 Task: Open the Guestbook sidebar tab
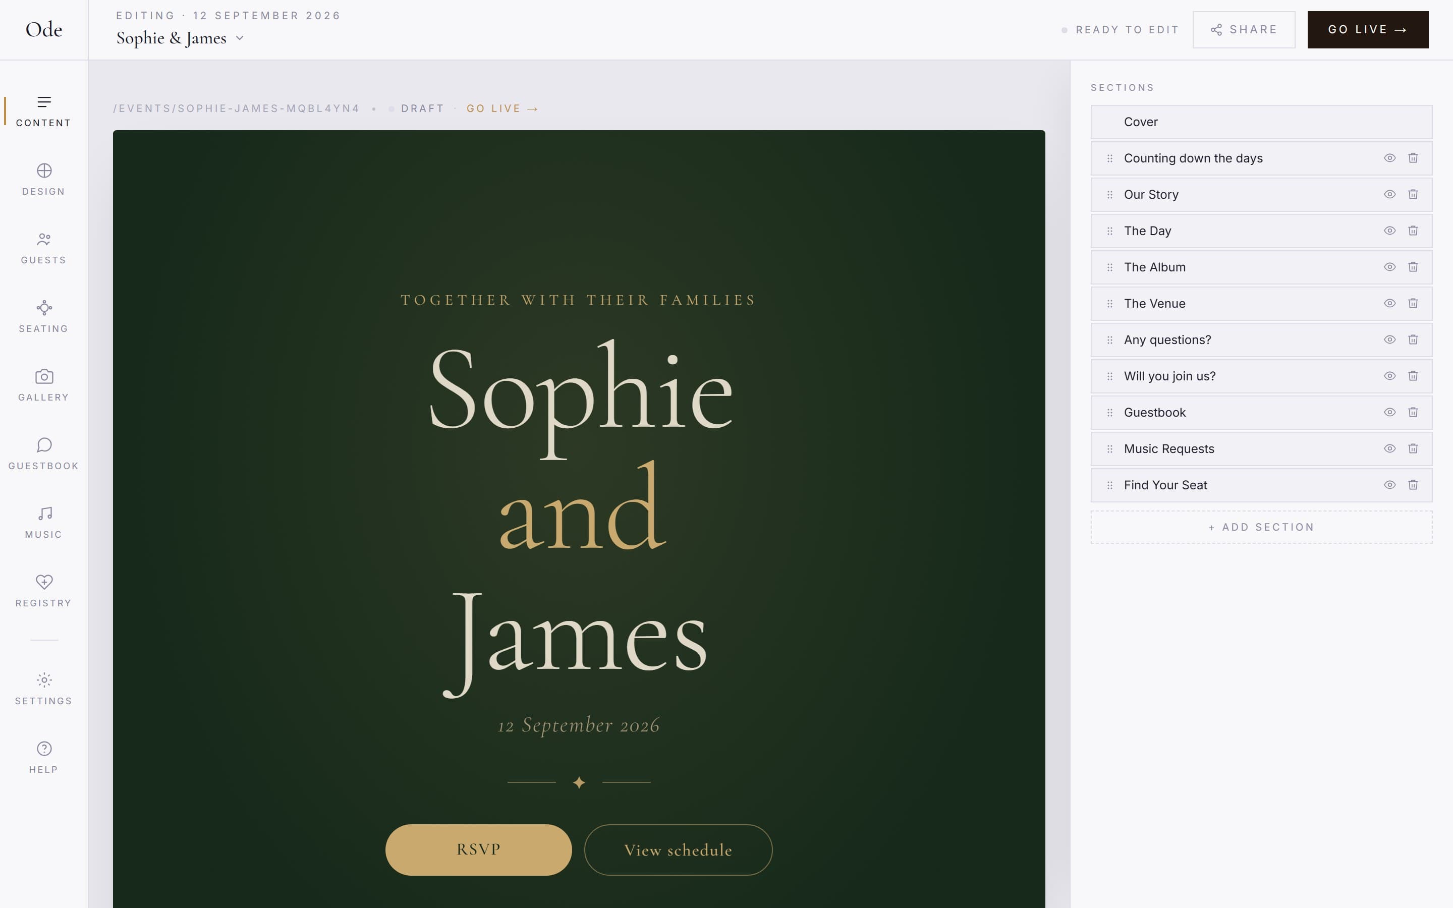coord(44,455)
